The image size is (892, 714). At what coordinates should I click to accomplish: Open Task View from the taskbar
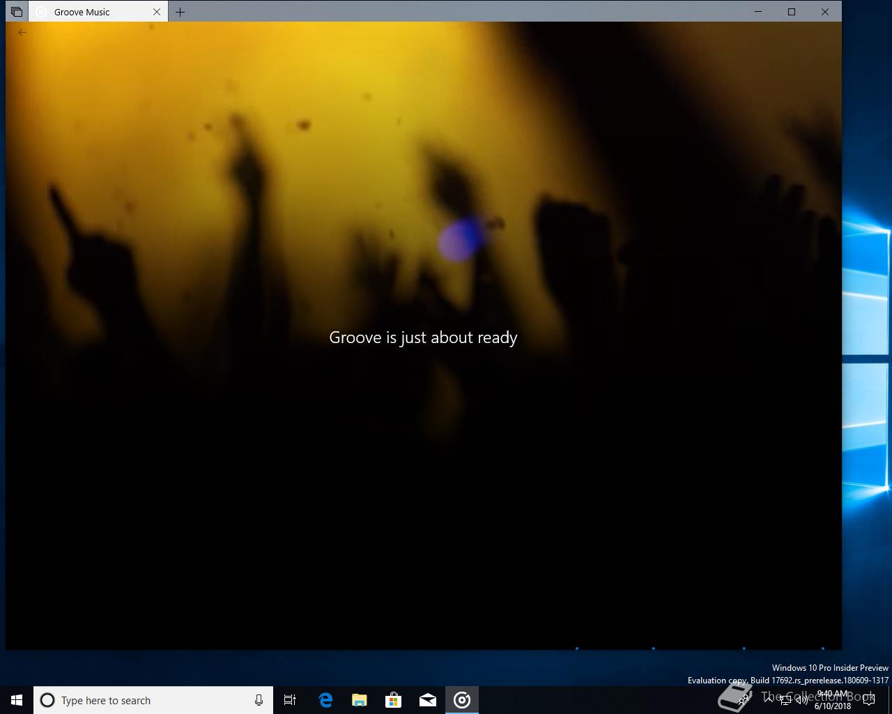(290, 700)
